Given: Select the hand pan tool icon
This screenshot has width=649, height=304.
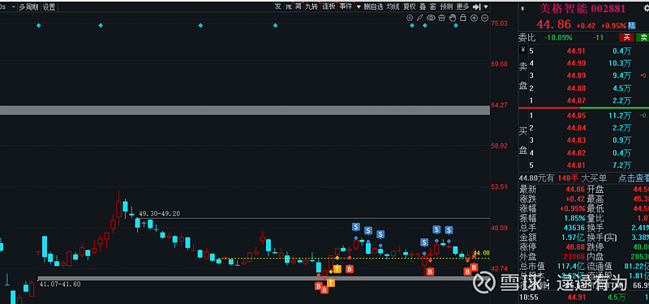Looking at the screenshot, I should tap(453, 18).
